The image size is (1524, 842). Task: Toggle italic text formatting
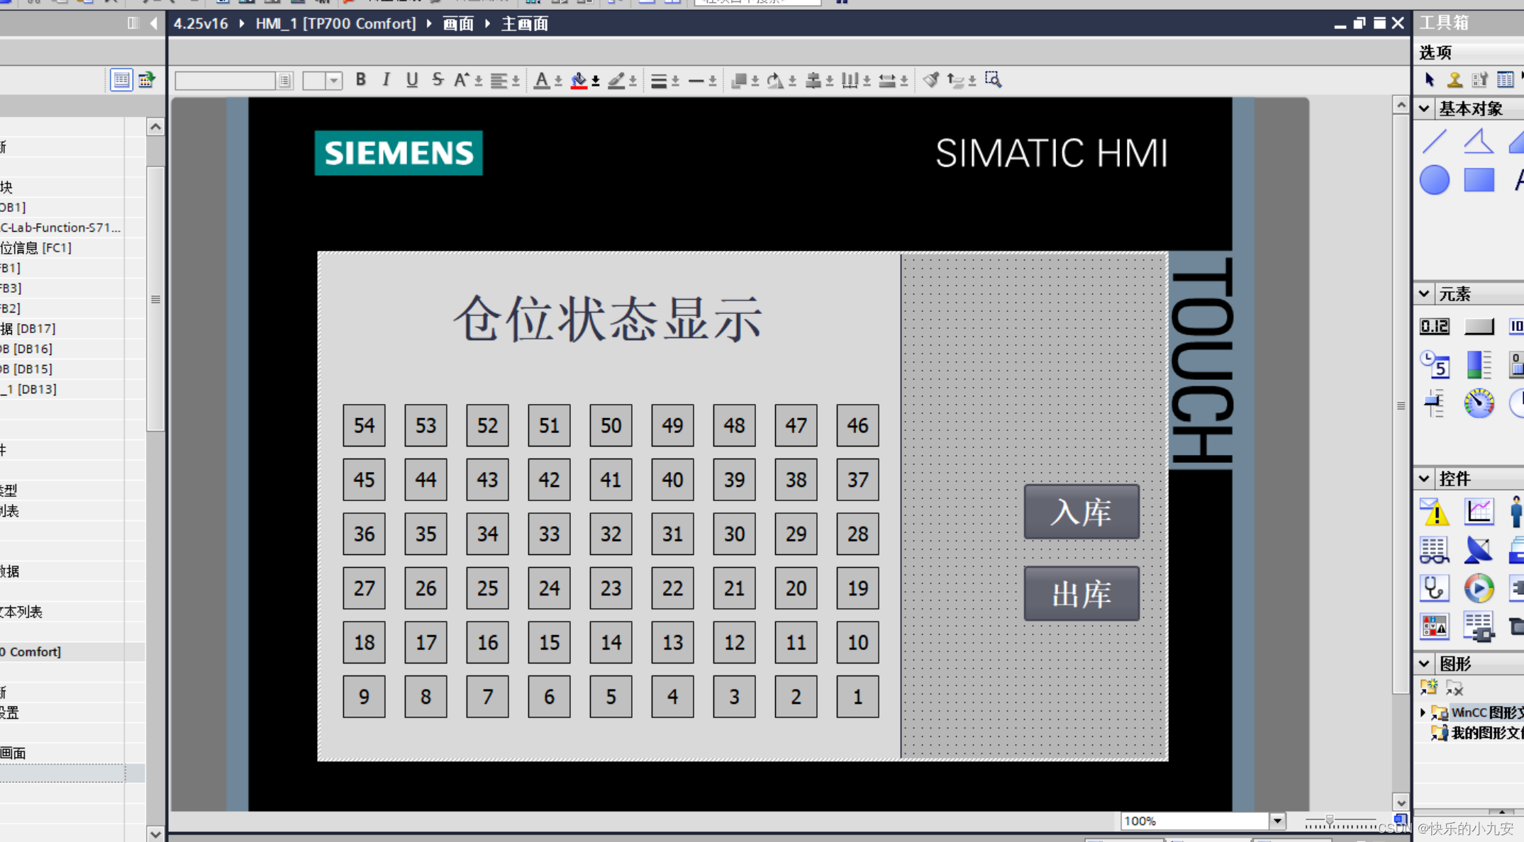[x=386, y=80]
